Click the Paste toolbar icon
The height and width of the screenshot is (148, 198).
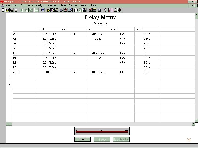(x=31, y=10)
